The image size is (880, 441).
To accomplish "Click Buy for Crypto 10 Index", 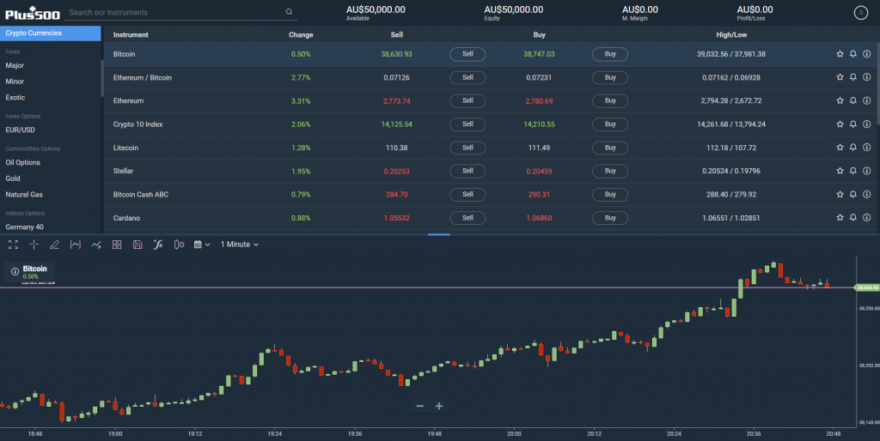I will (610, 124).
